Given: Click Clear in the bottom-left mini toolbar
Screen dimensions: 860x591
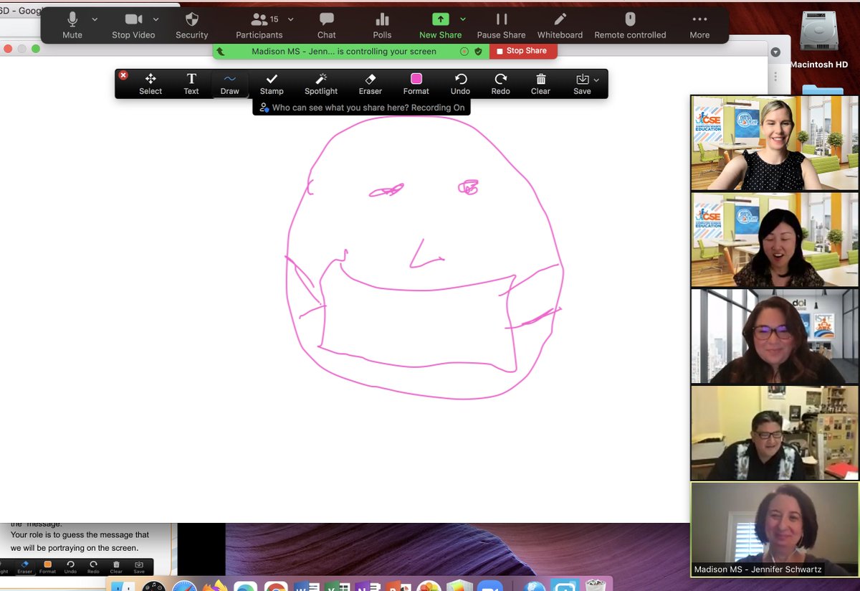Looking at the screenshot, I should tap(116, 567).
